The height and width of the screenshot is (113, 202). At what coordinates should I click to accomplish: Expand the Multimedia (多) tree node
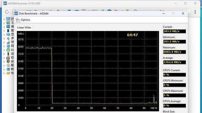coord(4,38)
